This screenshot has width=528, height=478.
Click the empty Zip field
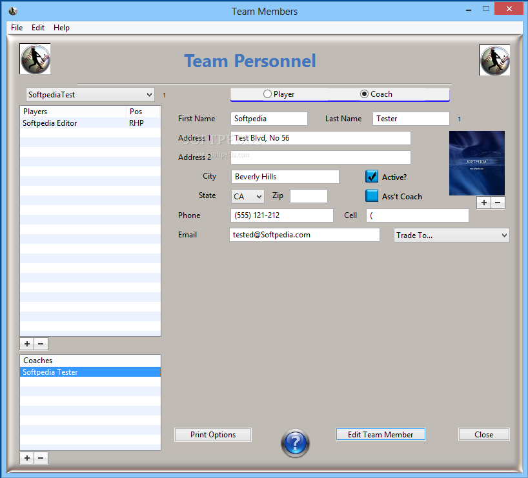[x=309, y=196]
